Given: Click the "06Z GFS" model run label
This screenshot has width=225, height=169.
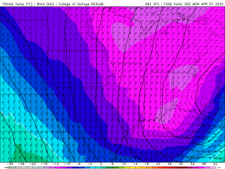Looking at the screenshot, I should [152, 4].
